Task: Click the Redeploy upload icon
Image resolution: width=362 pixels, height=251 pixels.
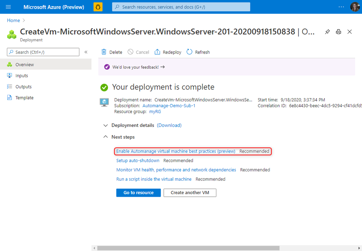Action: [x=157, y=52]
